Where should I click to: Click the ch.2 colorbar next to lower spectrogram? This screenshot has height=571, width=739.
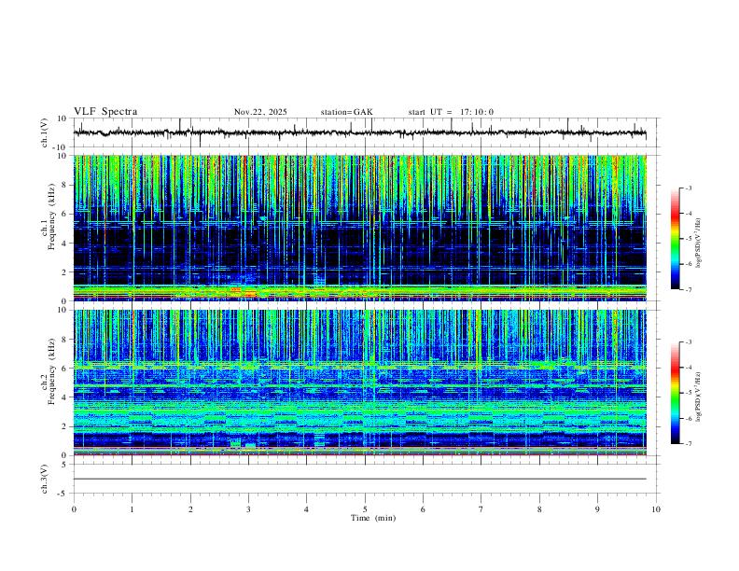coord(676,393)
